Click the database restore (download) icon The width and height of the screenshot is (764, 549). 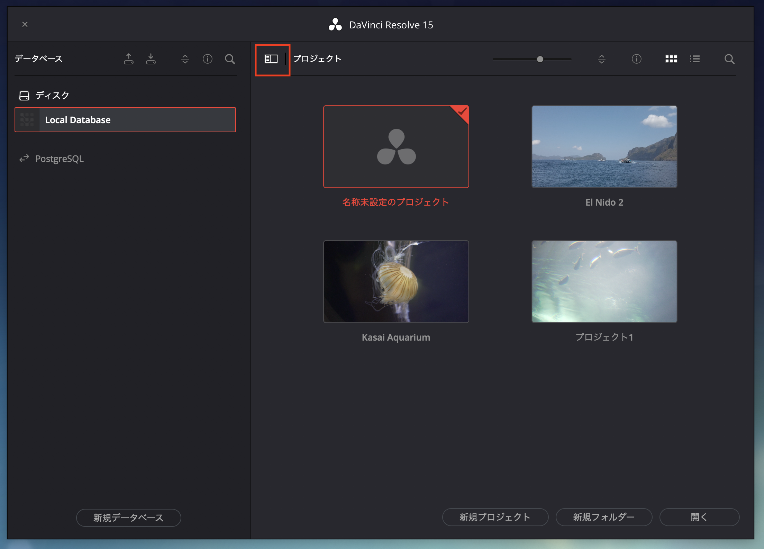pos(151,59)
